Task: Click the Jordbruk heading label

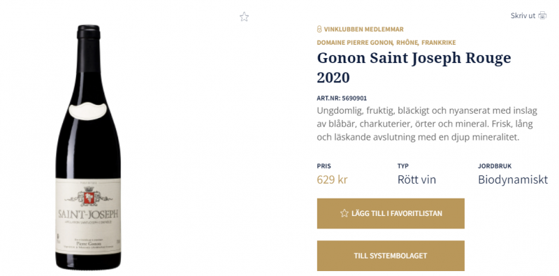Action: [x=495, y=166]
